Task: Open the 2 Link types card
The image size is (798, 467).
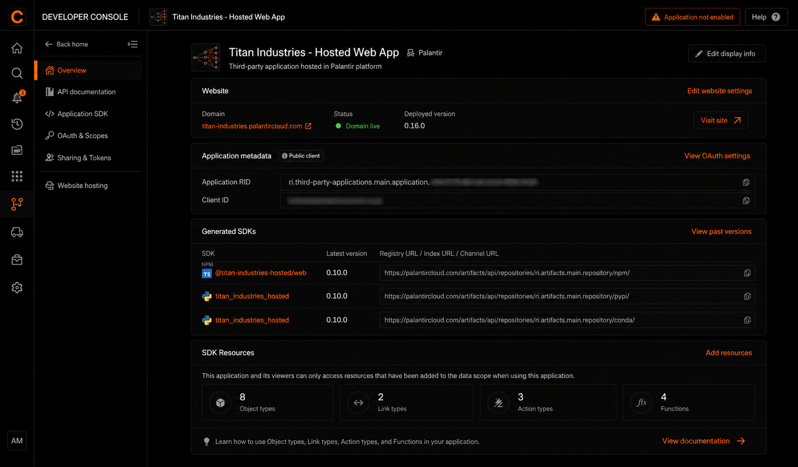Action: click(407, 402)
